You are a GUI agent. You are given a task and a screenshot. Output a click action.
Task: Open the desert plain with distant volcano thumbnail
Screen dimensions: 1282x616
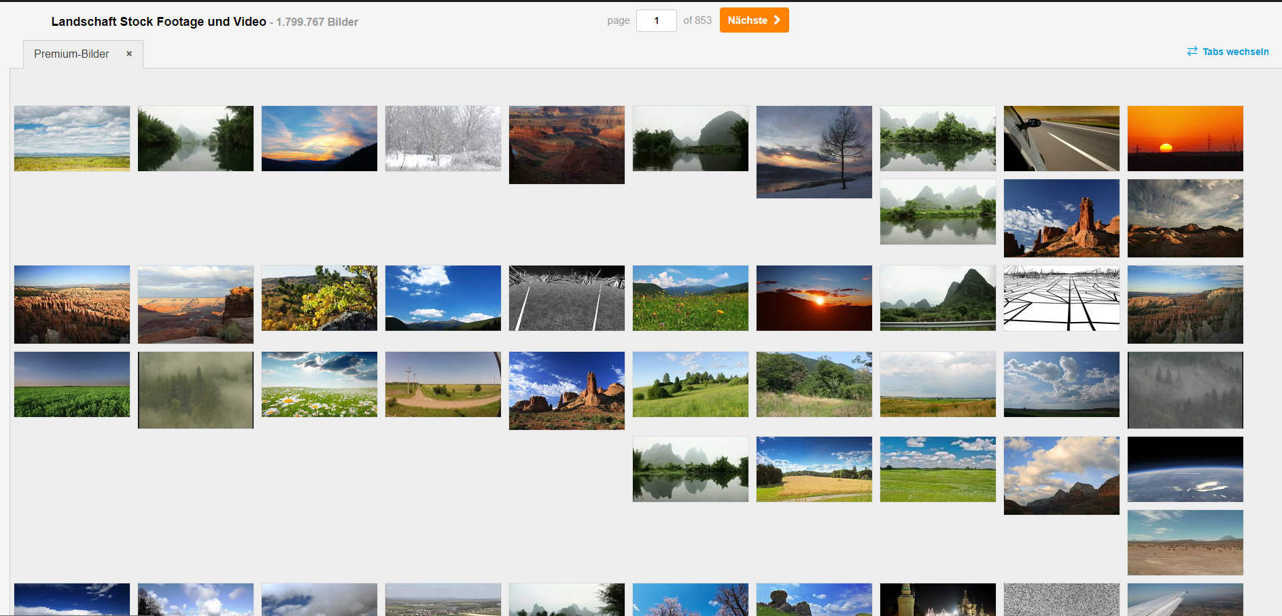point(1185,543)
